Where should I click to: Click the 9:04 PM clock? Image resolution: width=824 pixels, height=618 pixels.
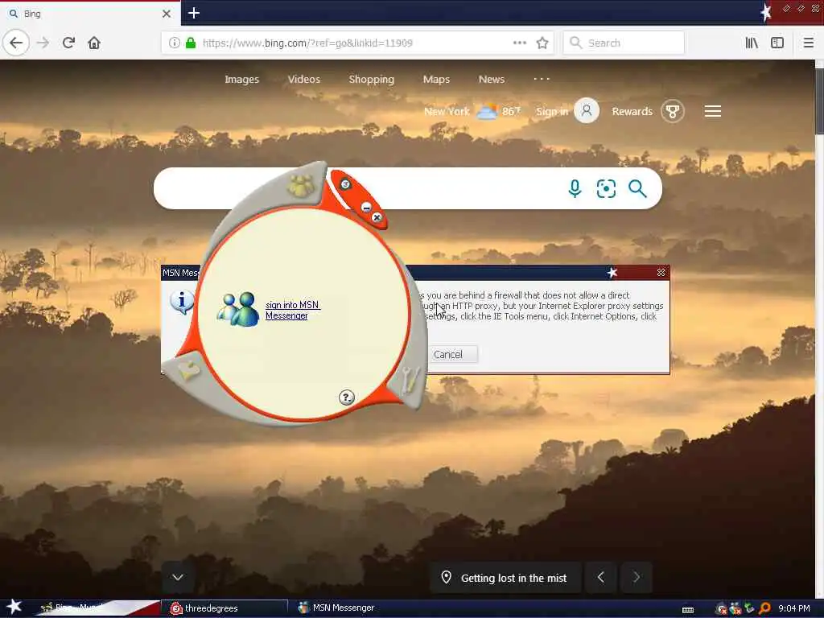coord(794,608)
